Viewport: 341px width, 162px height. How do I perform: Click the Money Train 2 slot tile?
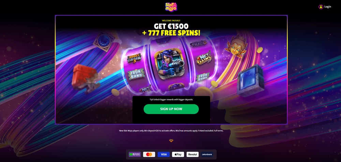[198, 43]
